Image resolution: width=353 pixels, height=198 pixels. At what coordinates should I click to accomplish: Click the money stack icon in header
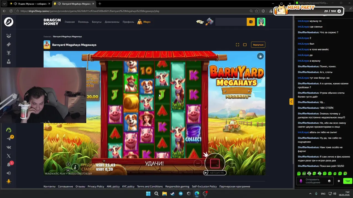200,22
